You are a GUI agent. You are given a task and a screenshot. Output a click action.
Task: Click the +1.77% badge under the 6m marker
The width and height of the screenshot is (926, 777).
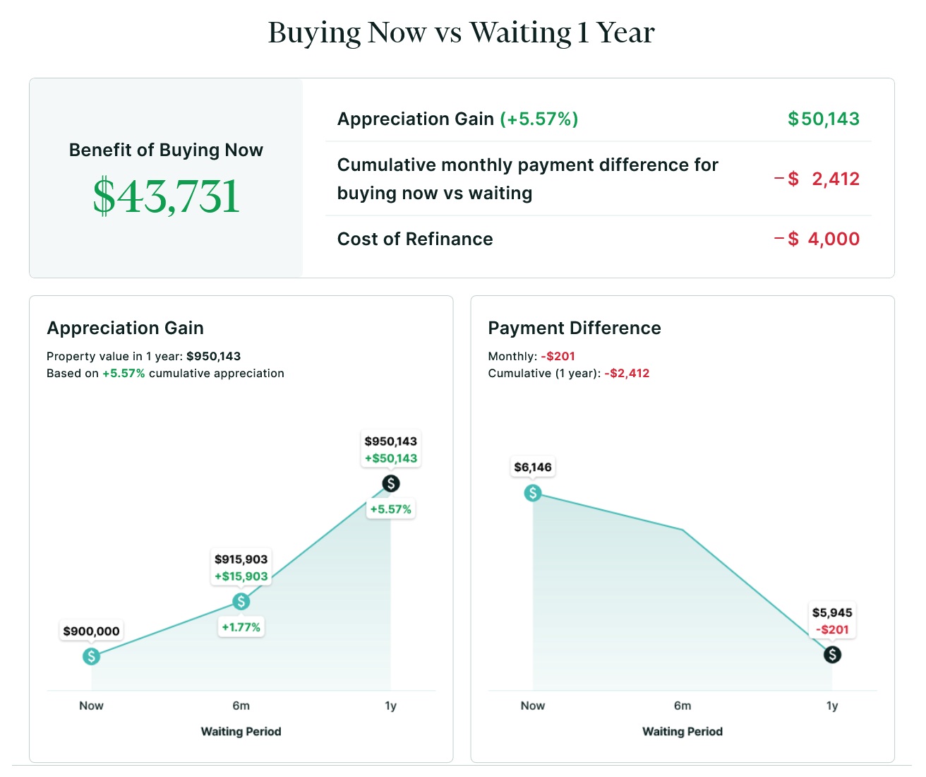pos(241,627)
